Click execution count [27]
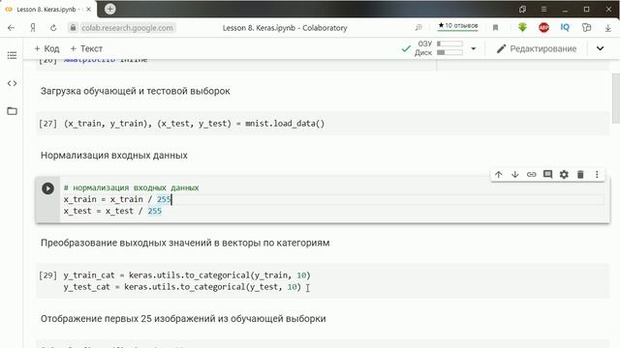 point(47,124)
